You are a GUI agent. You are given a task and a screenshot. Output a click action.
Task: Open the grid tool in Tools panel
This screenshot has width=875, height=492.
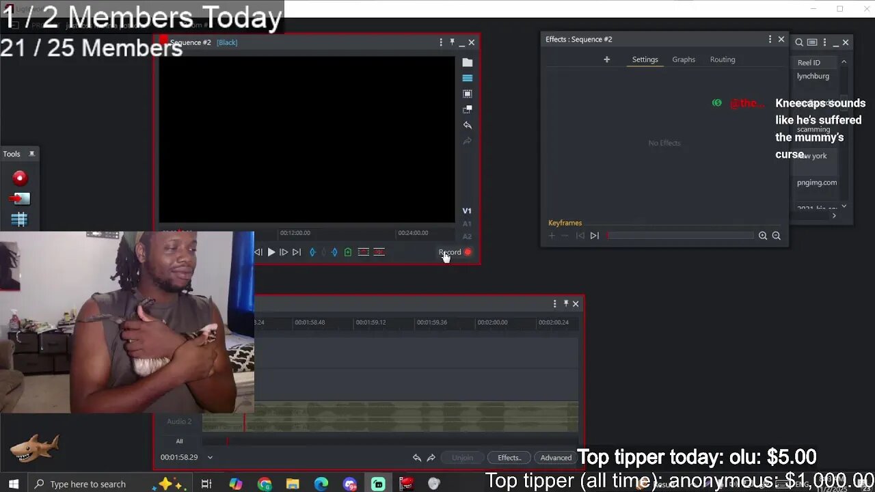pos(19,219)
